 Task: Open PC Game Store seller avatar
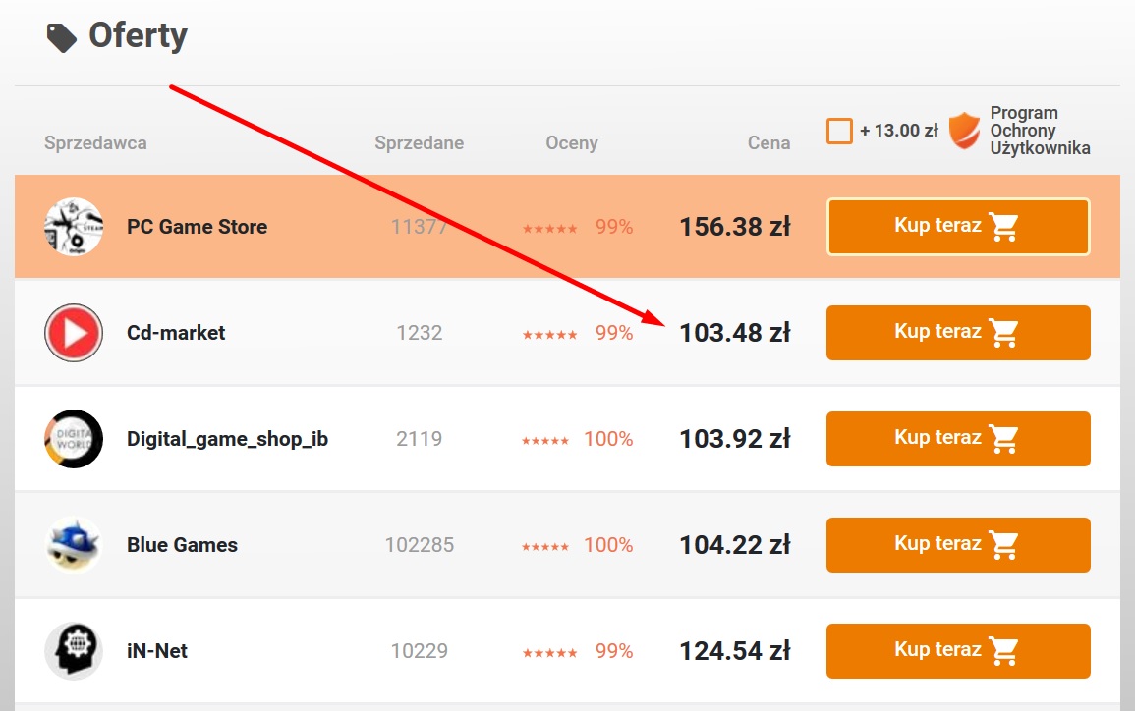tap(74, 227)
